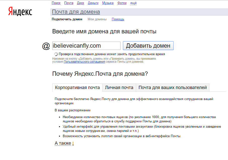Expand the ещё services menu
Image resolution: width=228 pixels, height=160 pixels.
coord(134,3)
